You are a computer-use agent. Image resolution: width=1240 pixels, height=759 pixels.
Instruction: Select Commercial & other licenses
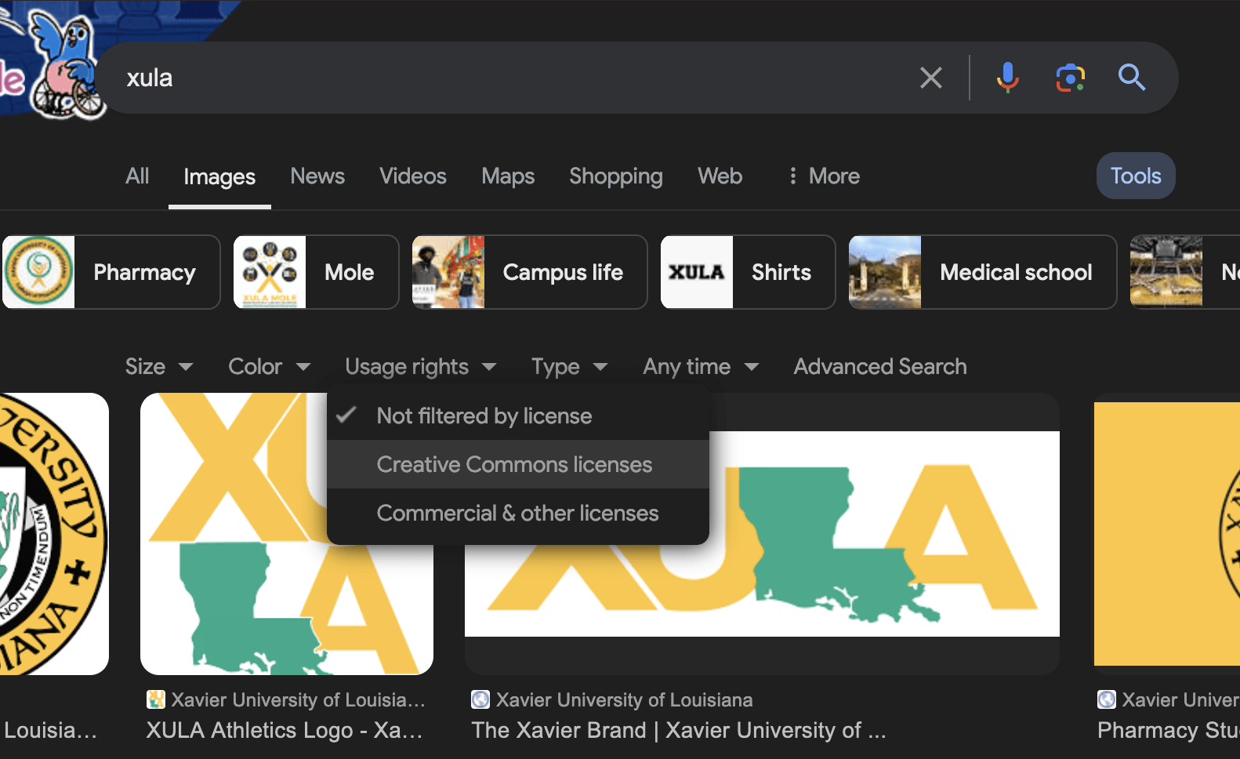pos(518,513)
